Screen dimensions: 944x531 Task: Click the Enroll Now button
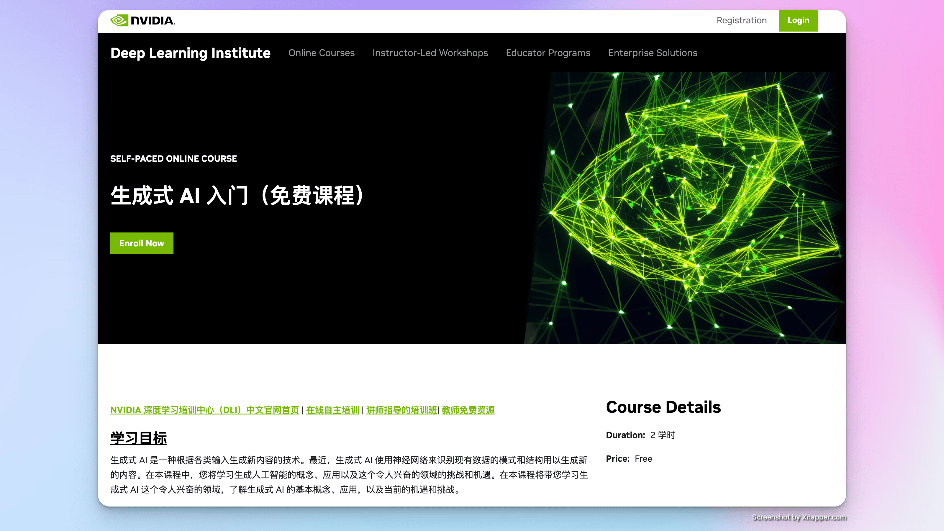(x=142, y=243)
